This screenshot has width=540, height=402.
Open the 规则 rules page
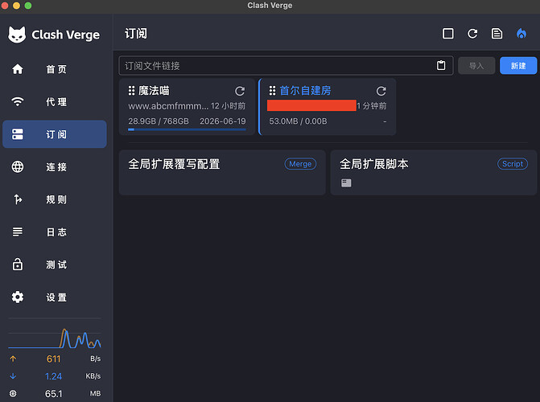pos(55,199)
